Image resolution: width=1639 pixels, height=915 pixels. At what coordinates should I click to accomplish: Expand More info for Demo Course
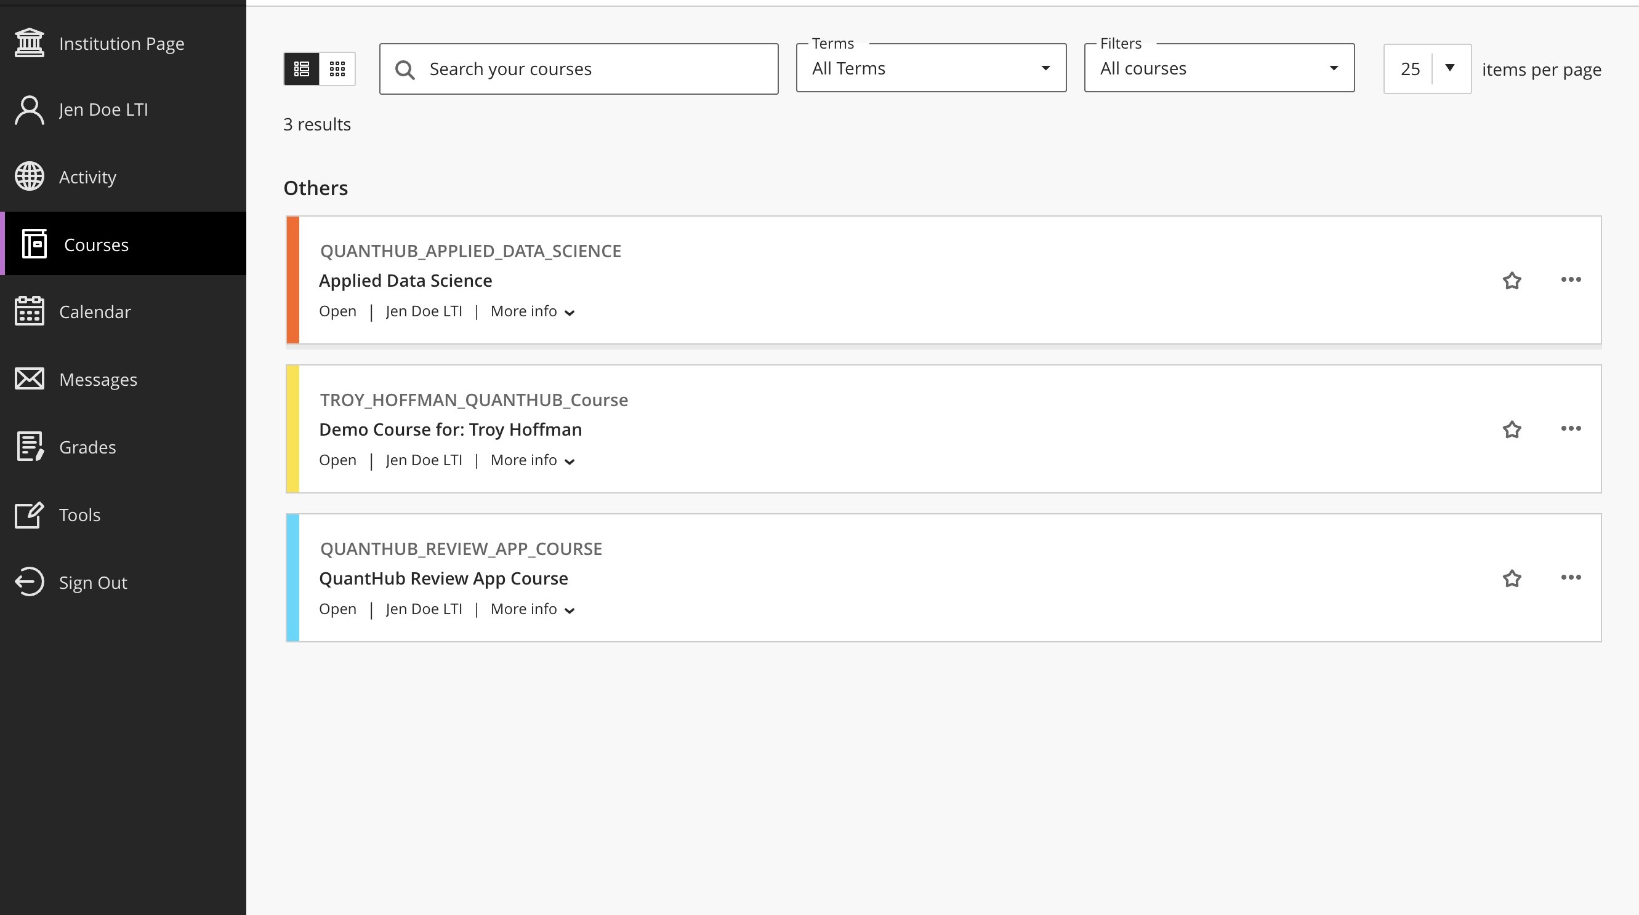click(x=532, y=460)
